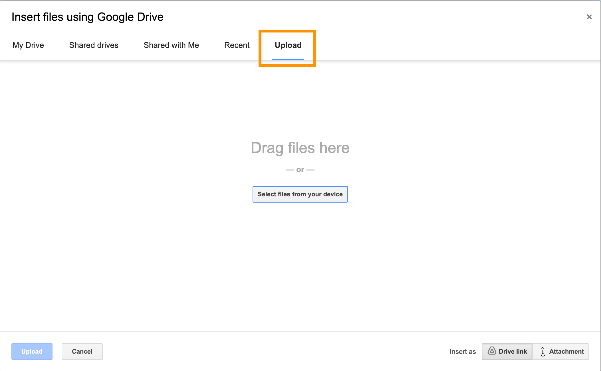This screenshot has height=371, width=601.
Task: Click the Upload tab
Action: tap(288, 45)
